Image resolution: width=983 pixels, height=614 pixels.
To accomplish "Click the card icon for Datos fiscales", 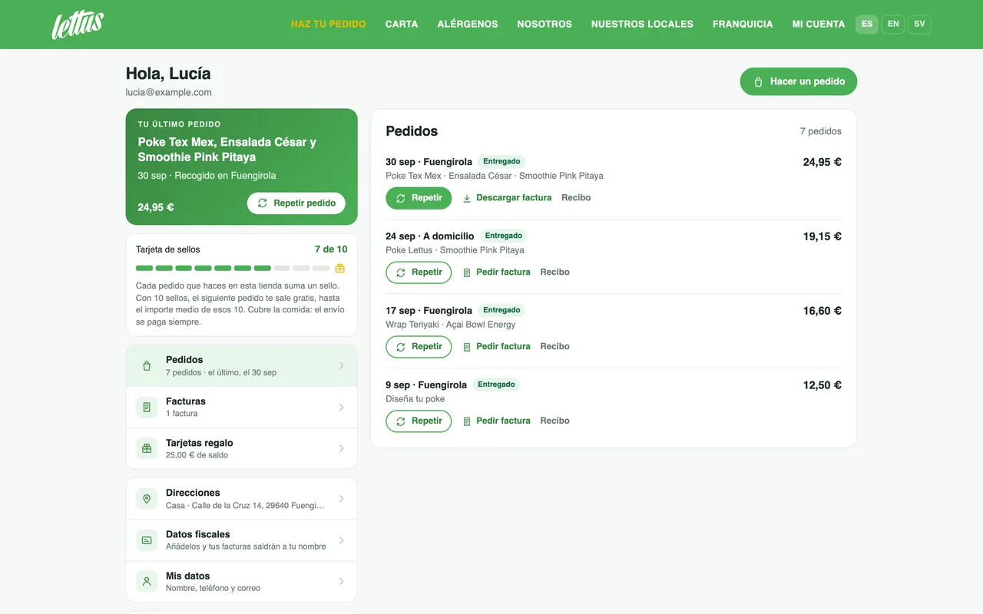I will [x=147, y=540].
